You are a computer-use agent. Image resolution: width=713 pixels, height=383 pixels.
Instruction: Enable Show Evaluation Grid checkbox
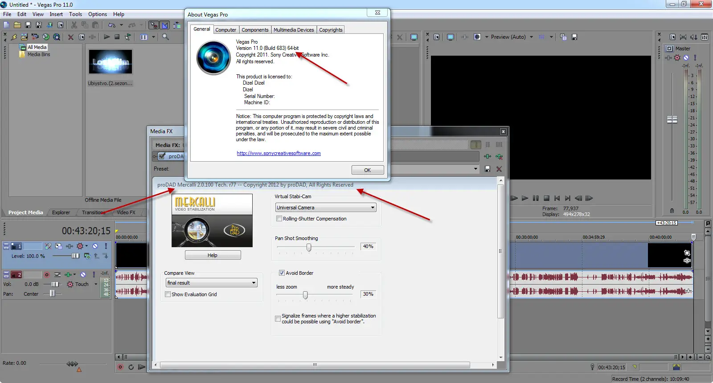click(168, 294)
